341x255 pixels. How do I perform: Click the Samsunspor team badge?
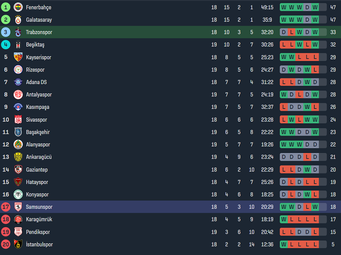pyautogui.click(x=18, y=207)
